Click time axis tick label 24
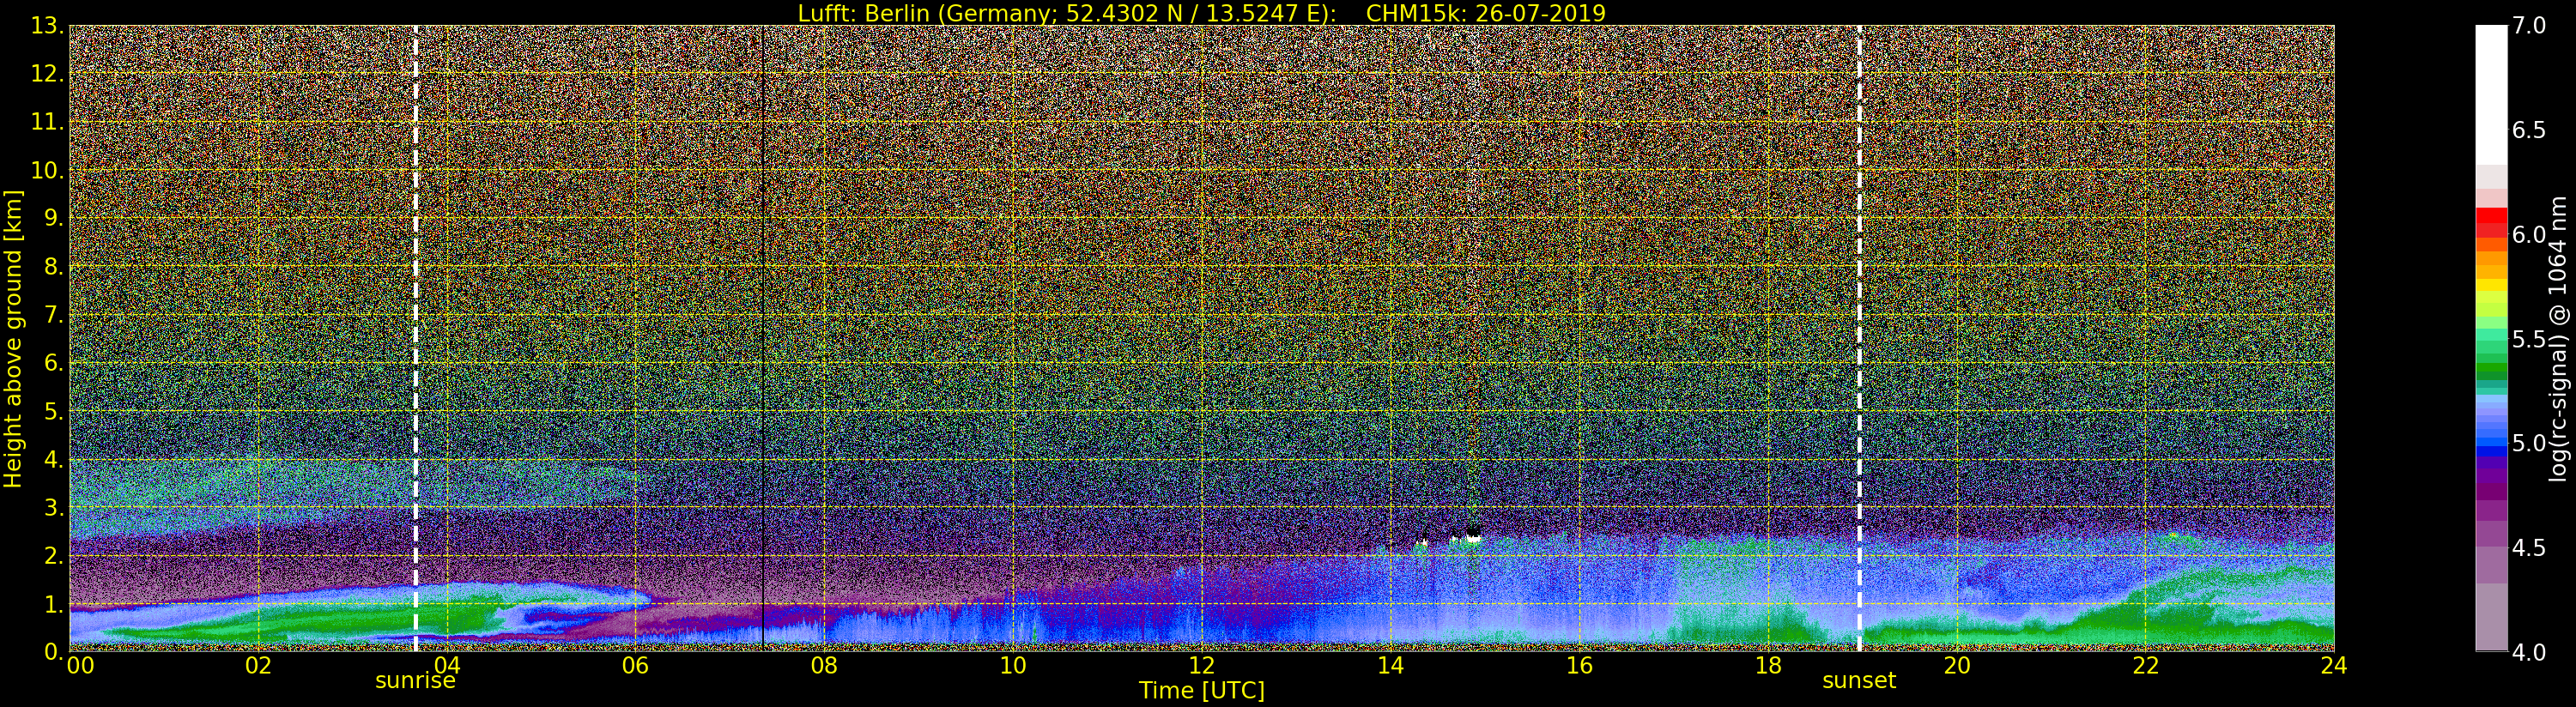 point(2334,666)
